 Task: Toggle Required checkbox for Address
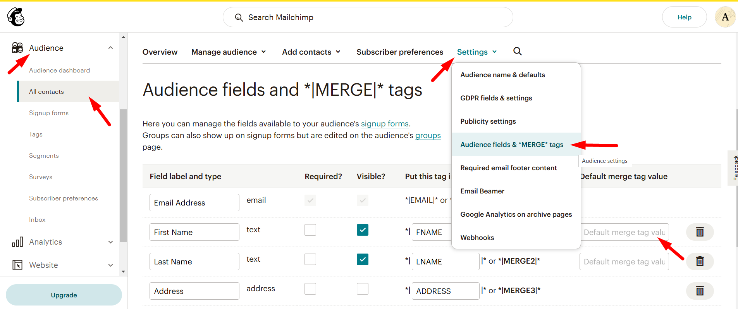[x=310, y=289]
